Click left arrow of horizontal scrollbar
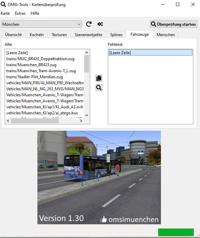This screenshot has height=238, width=200. [8, 121]
